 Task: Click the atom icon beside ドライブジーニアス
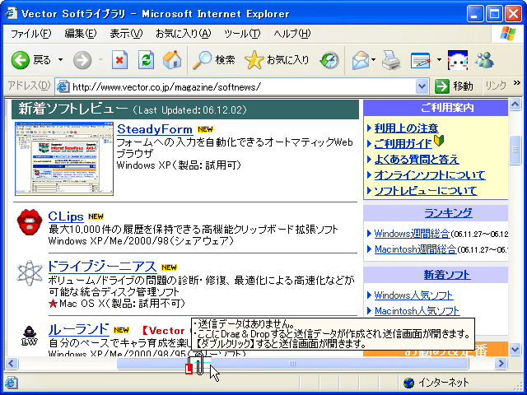[x=30, y=273]
